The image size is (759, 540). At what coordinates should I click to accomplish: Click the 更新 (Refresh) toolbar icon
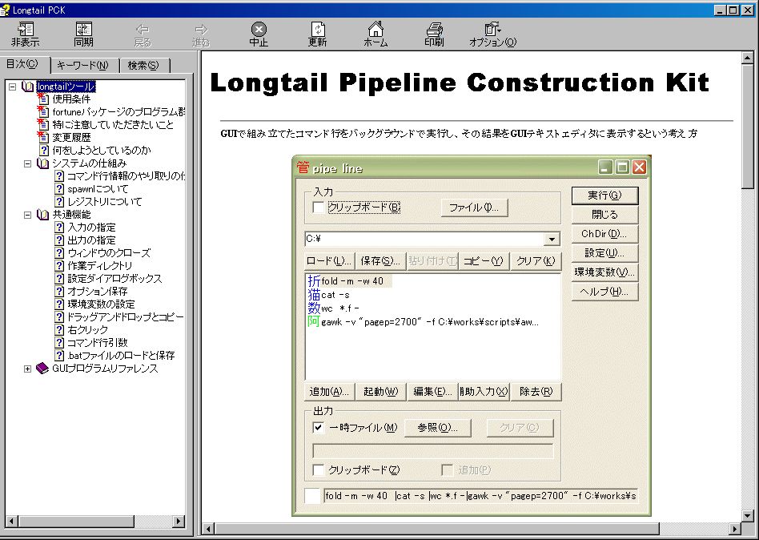click(x=317, y=34)
